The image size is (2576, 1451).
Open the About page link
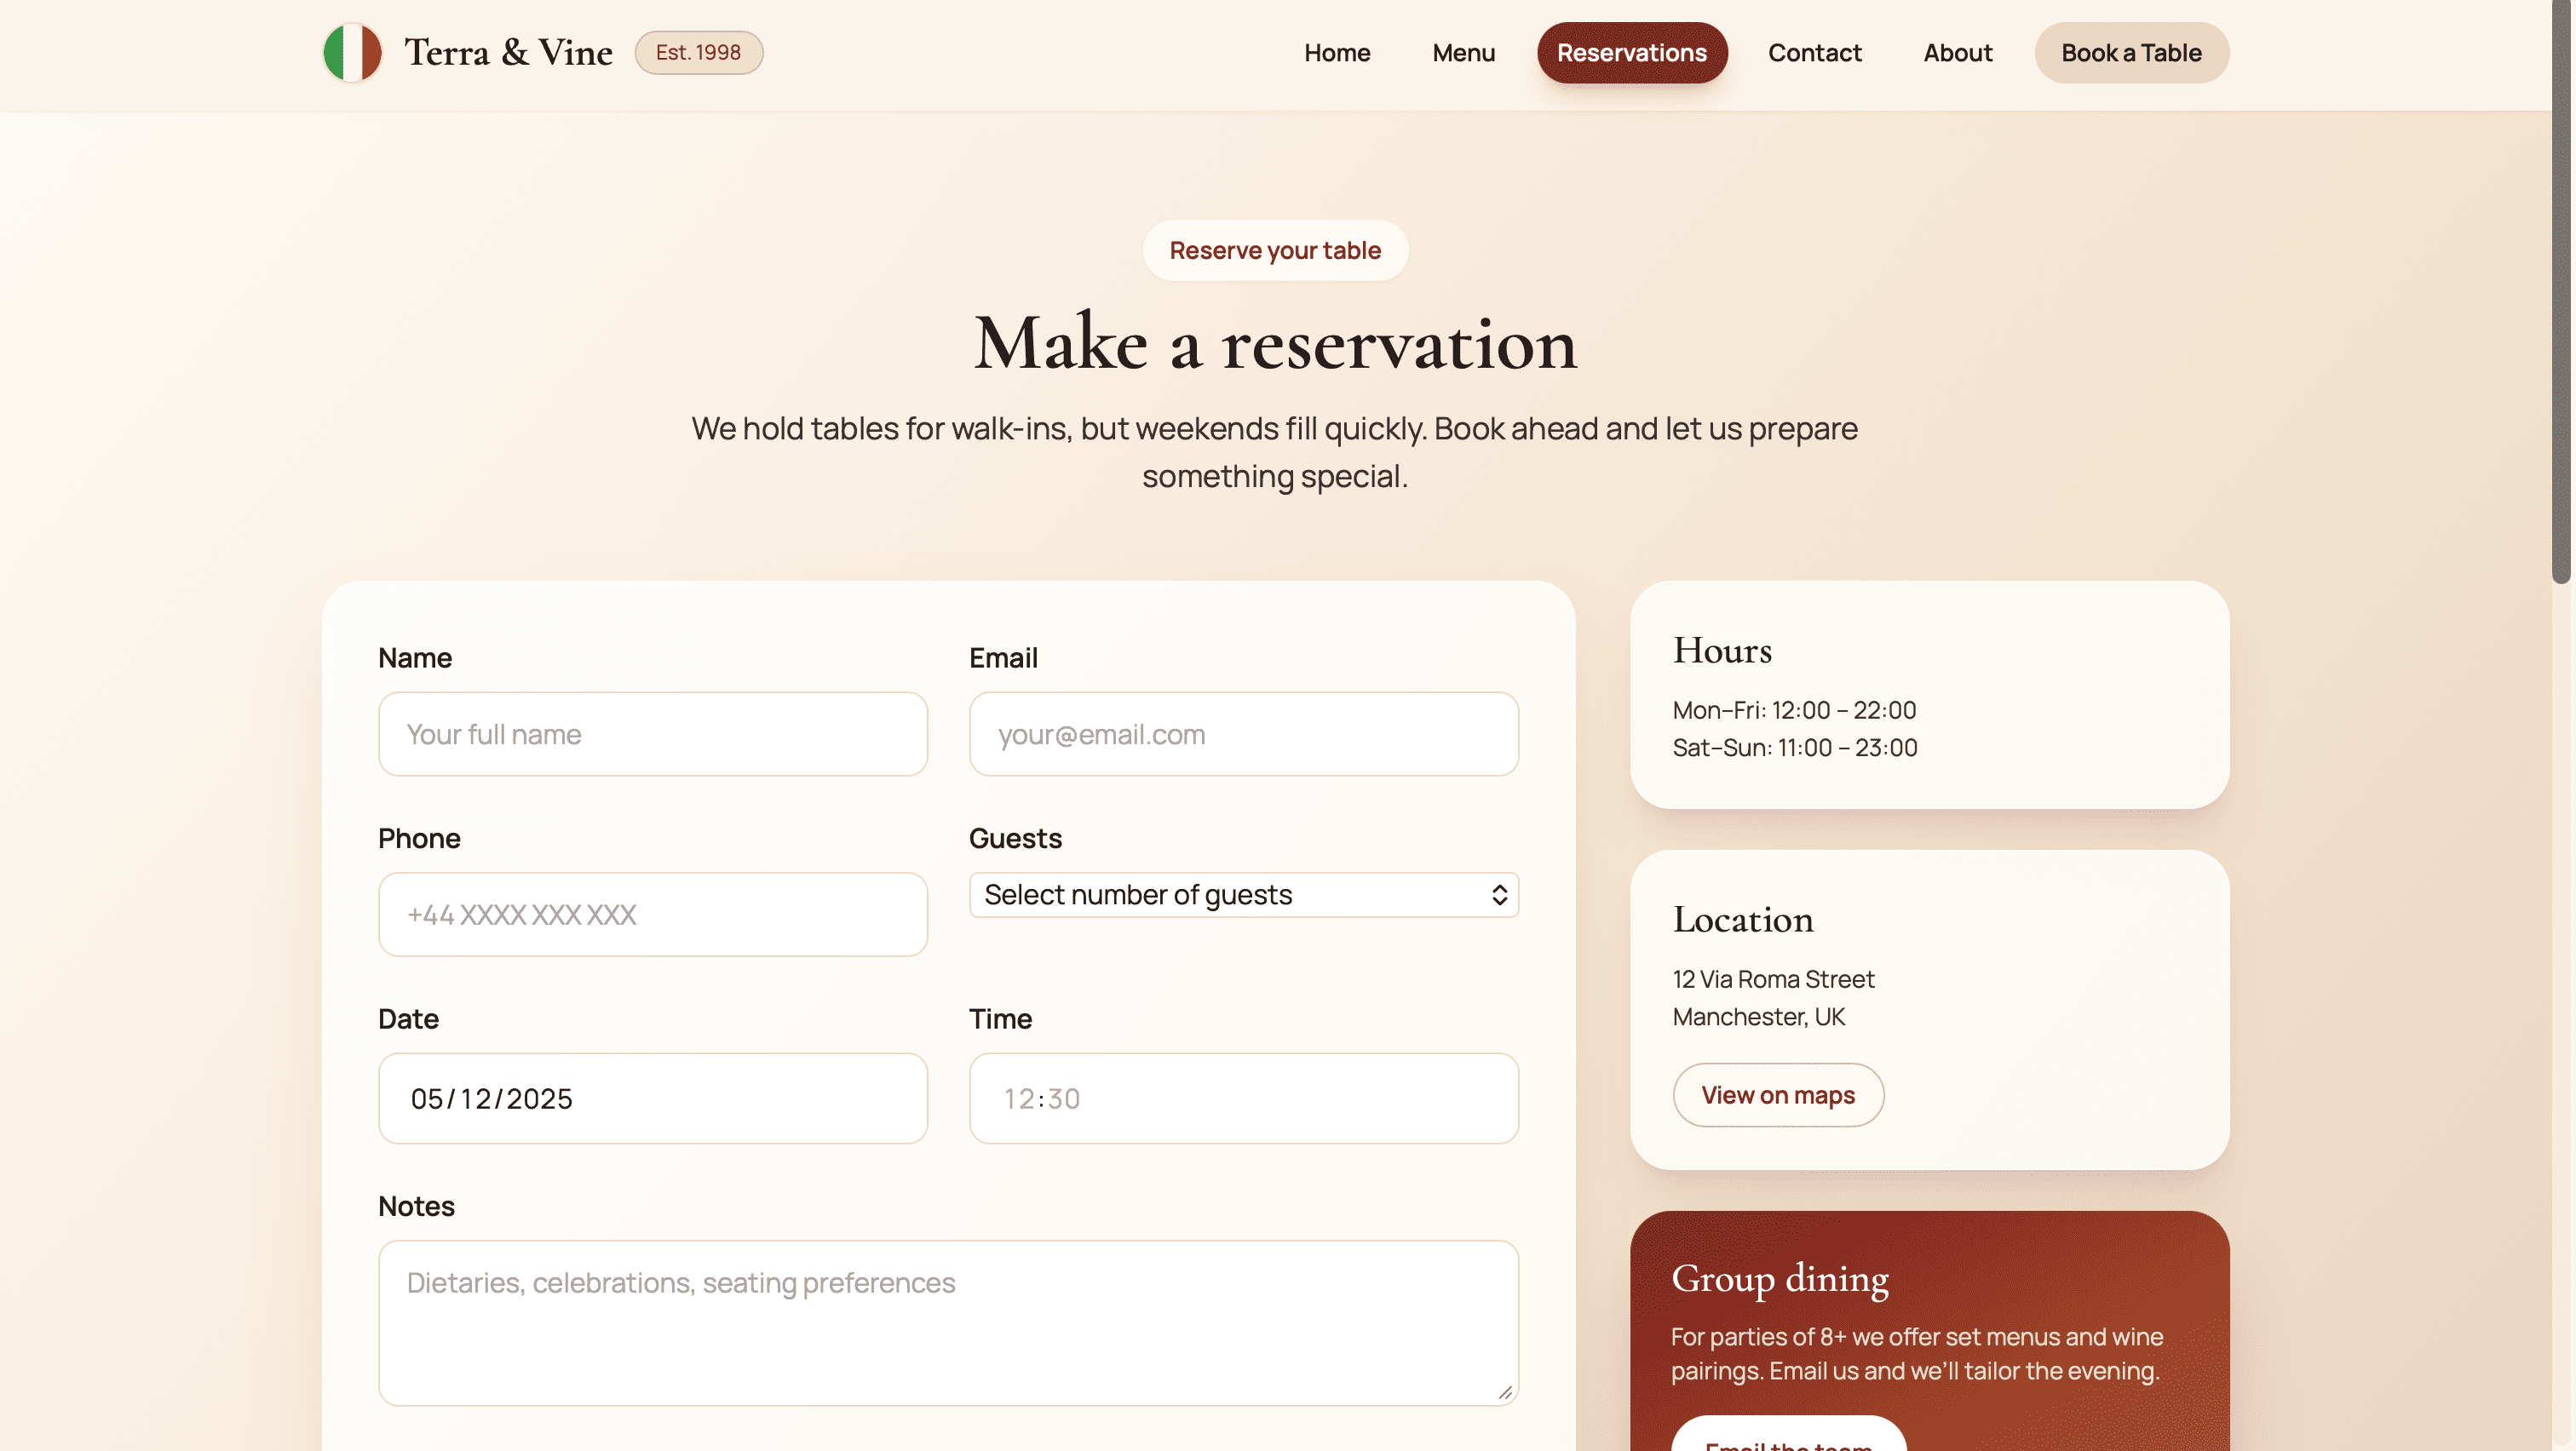tap(1957, 52)
